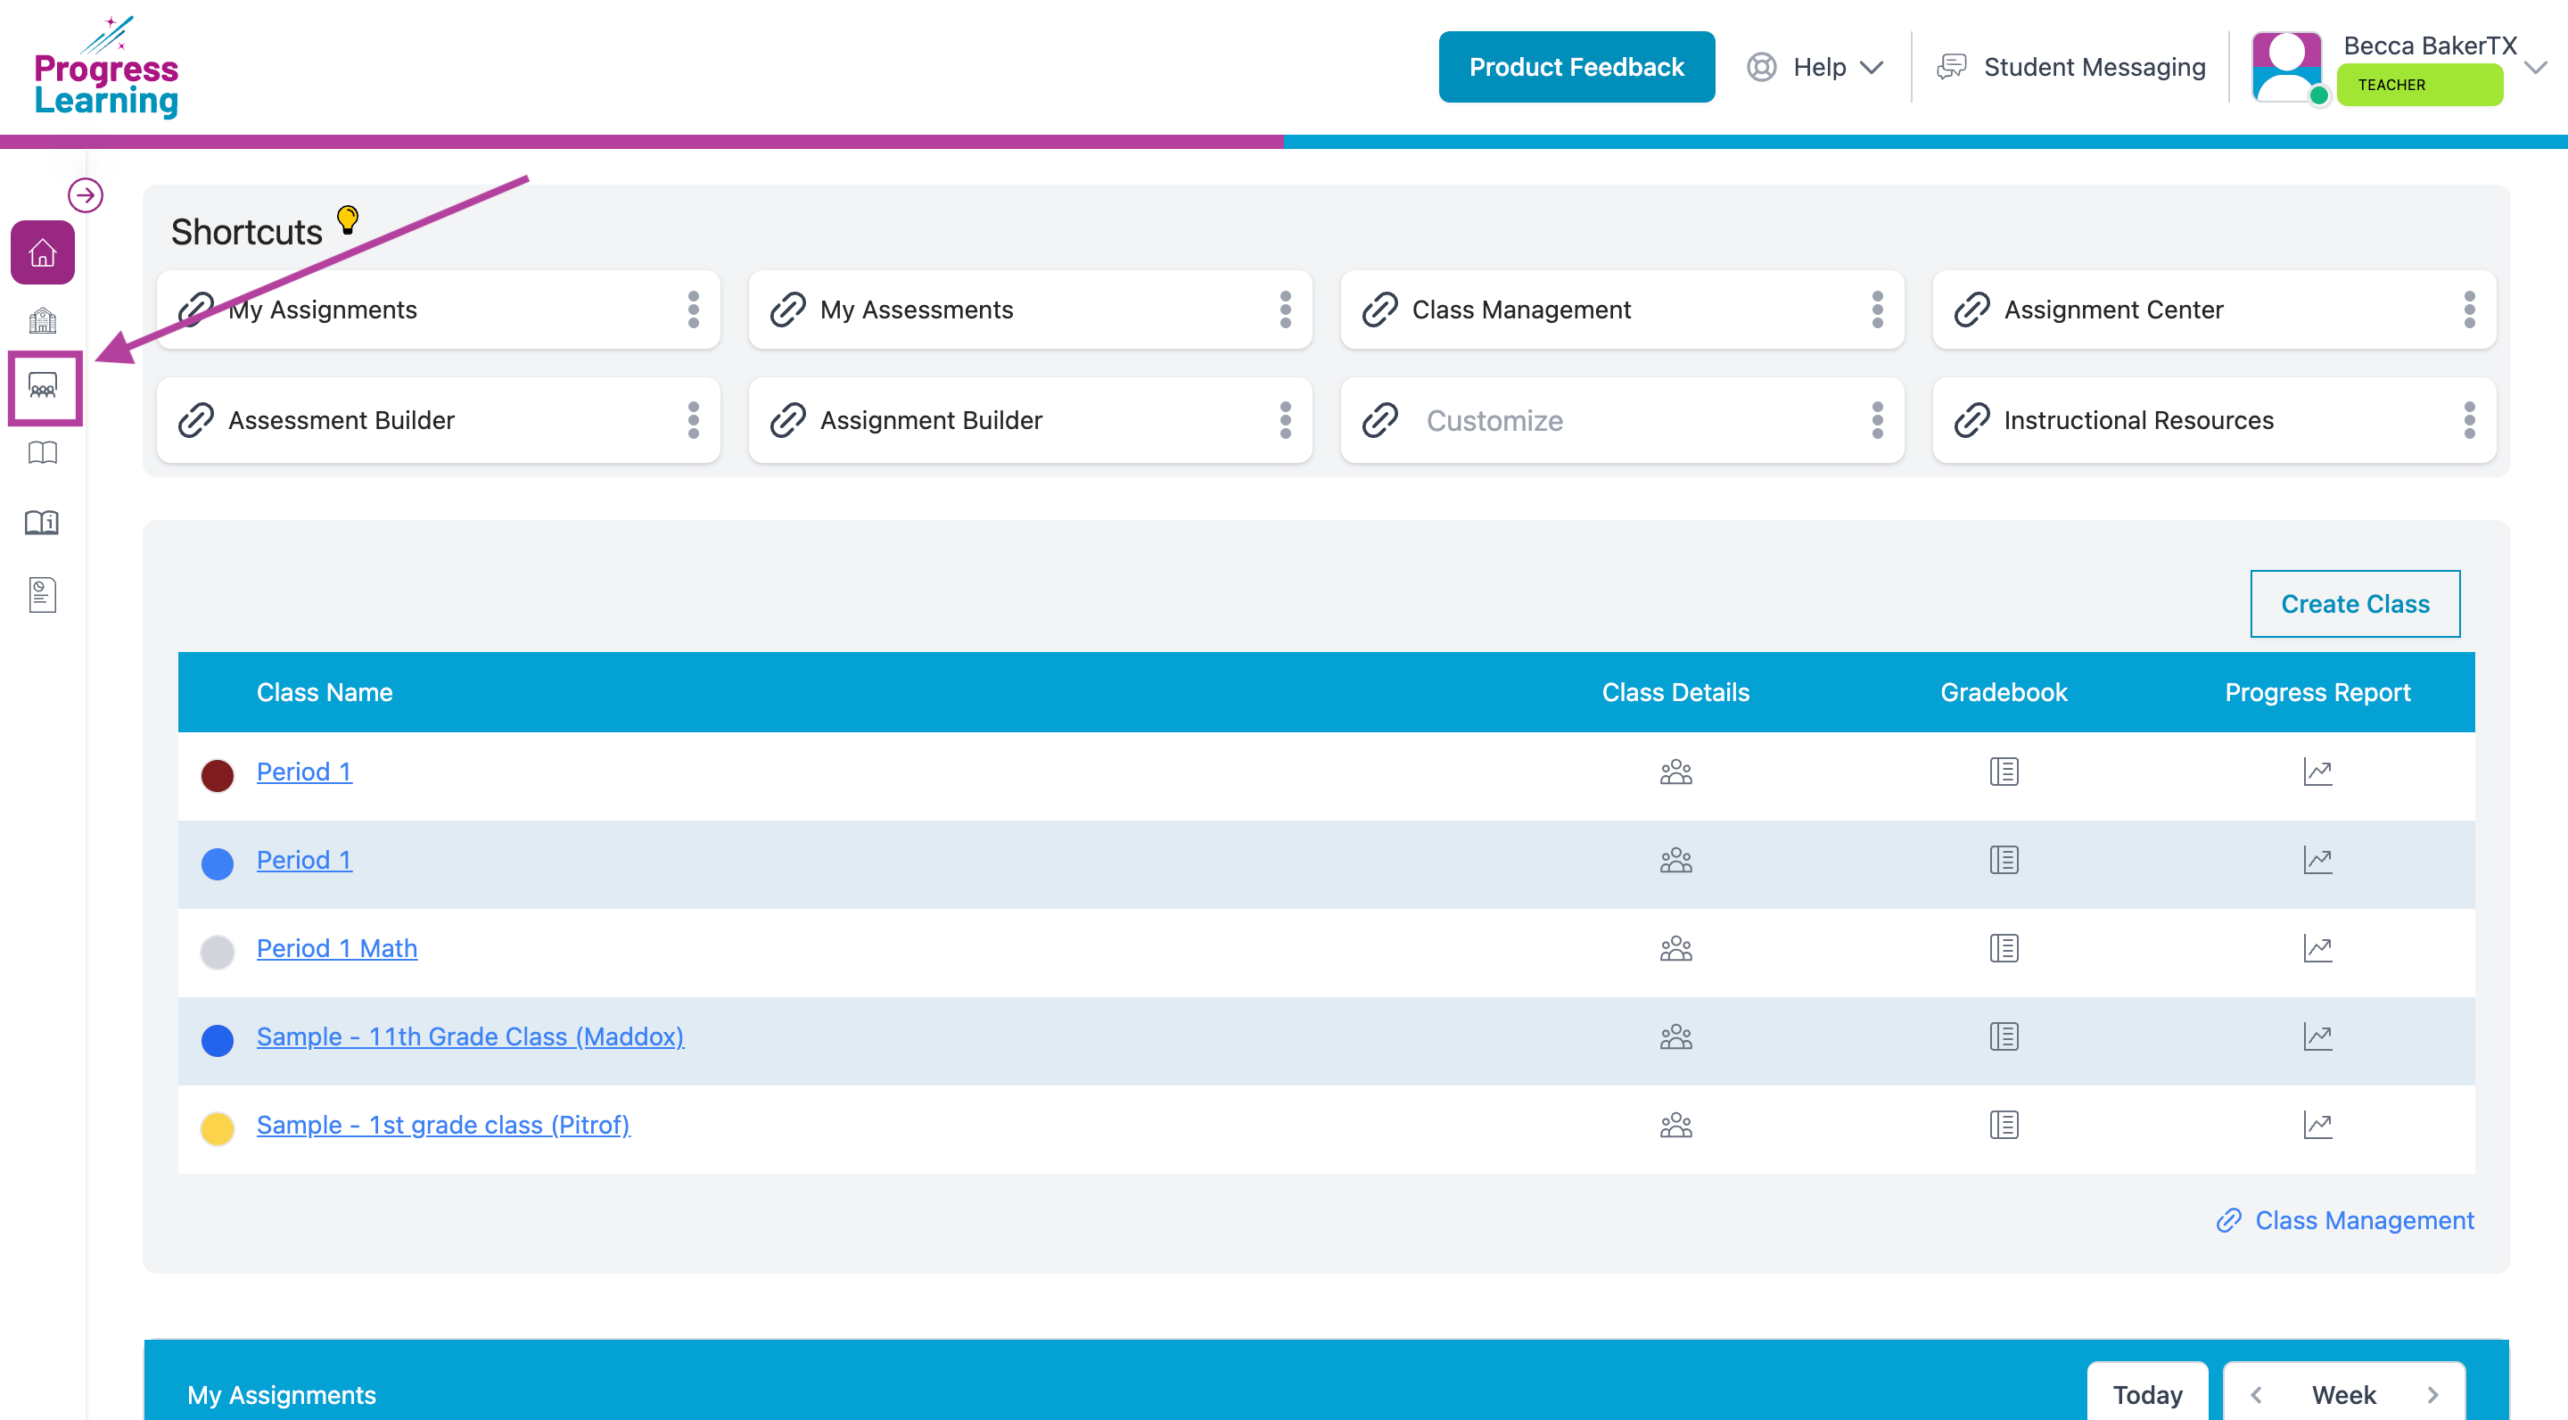Open Class Details for the blue Period 1
The height and width of the screenshot is (1420, 2568).
click(1675, 860)
